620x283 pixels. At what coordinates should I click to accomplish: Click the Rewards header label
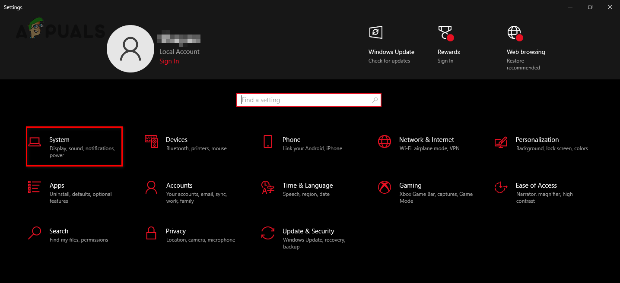tap(449, 52)
